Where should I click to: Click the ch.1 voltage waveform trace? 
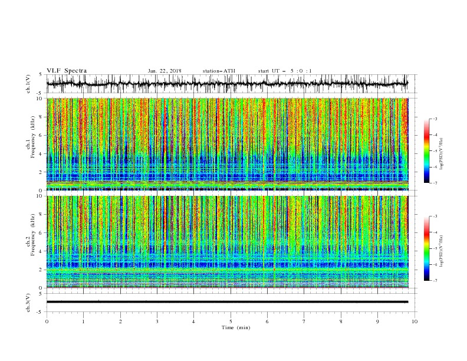[x=227, y=84]
